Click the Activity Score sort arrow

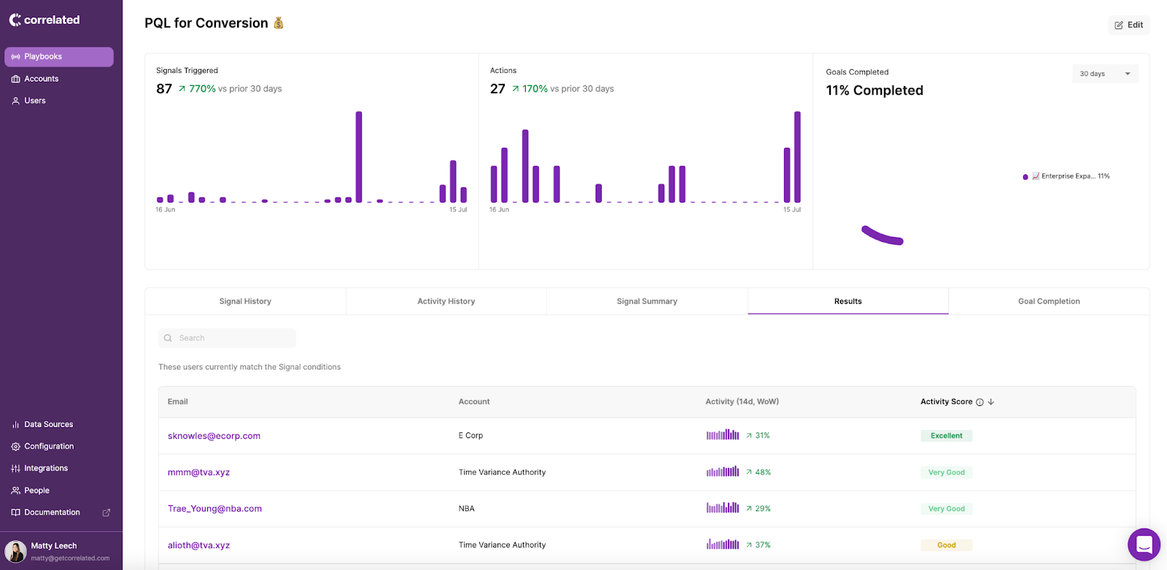(991, 402)
